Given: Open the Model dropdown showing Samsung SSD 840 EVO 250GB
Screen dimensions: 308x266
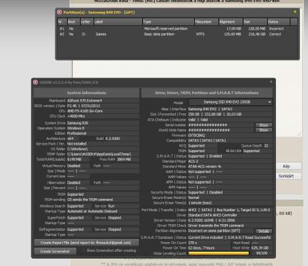Looking at the screenshot, I should pyautogui.click(x=230, y=102).
